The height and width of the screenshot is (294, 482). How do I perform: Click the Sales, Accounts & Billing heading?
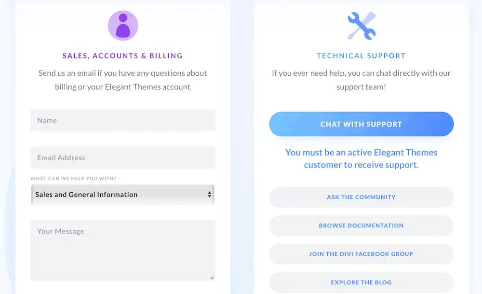coord(123,56)
